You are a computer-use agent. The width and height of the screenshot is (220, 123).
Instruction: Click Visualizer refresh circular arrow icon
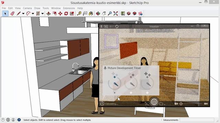coord(117,26)
